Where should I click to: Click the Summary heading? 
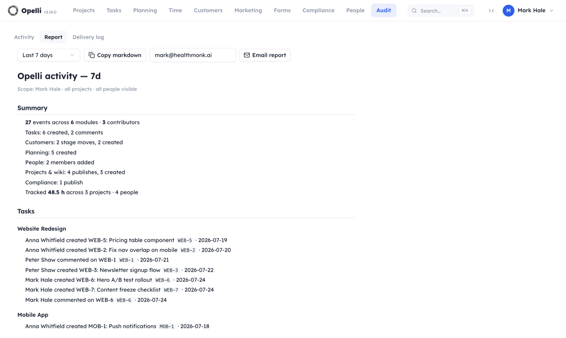[33, 108]
